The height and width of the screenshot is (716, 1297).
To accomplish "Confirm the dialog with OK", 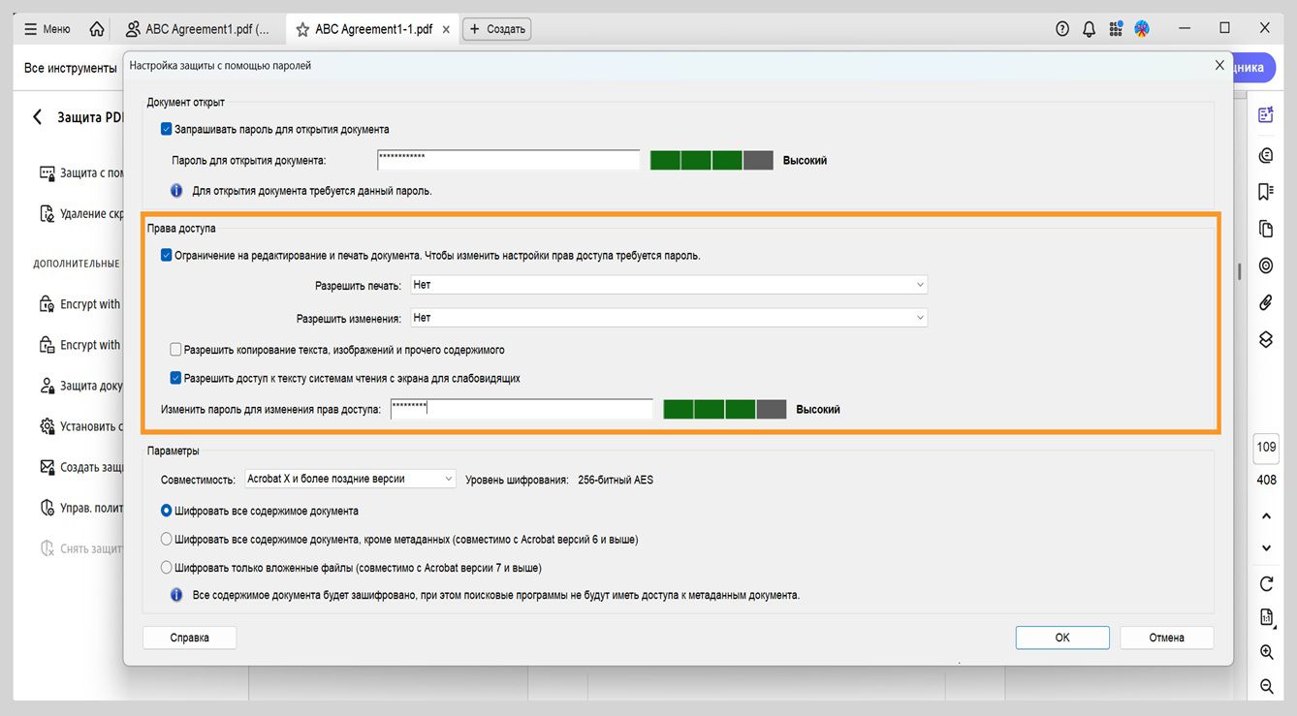I will click(1062, 638).
